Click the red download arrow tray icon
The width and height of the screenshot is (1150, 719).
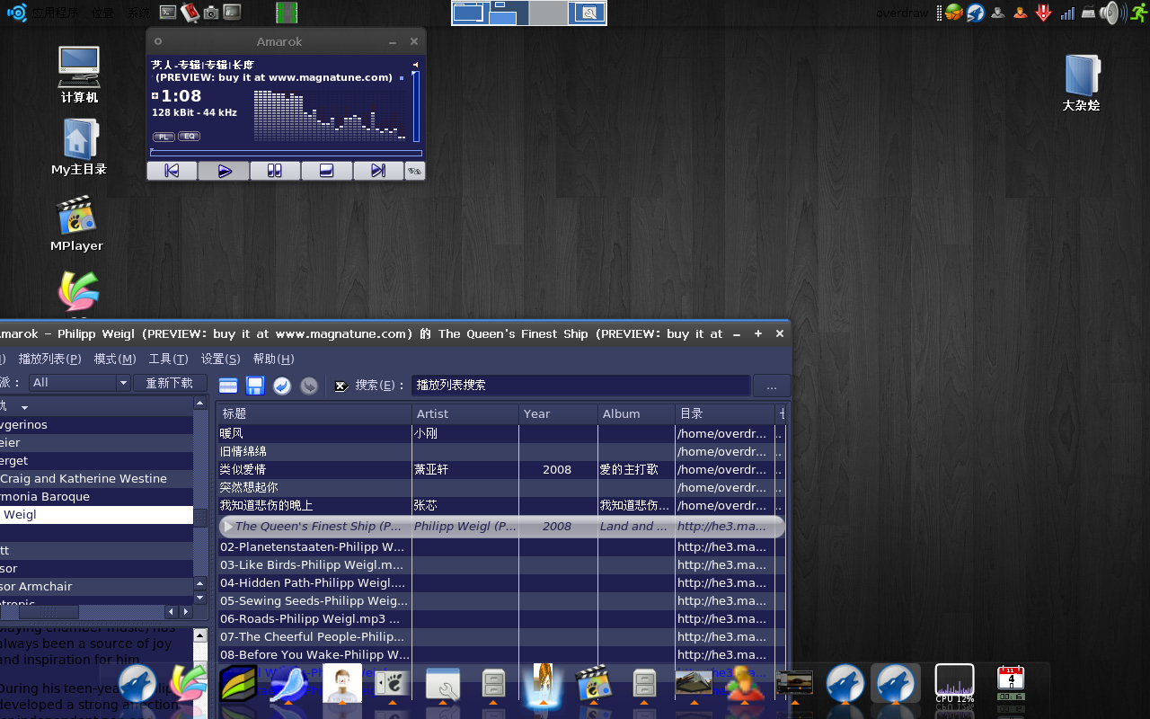point(1043,13)
